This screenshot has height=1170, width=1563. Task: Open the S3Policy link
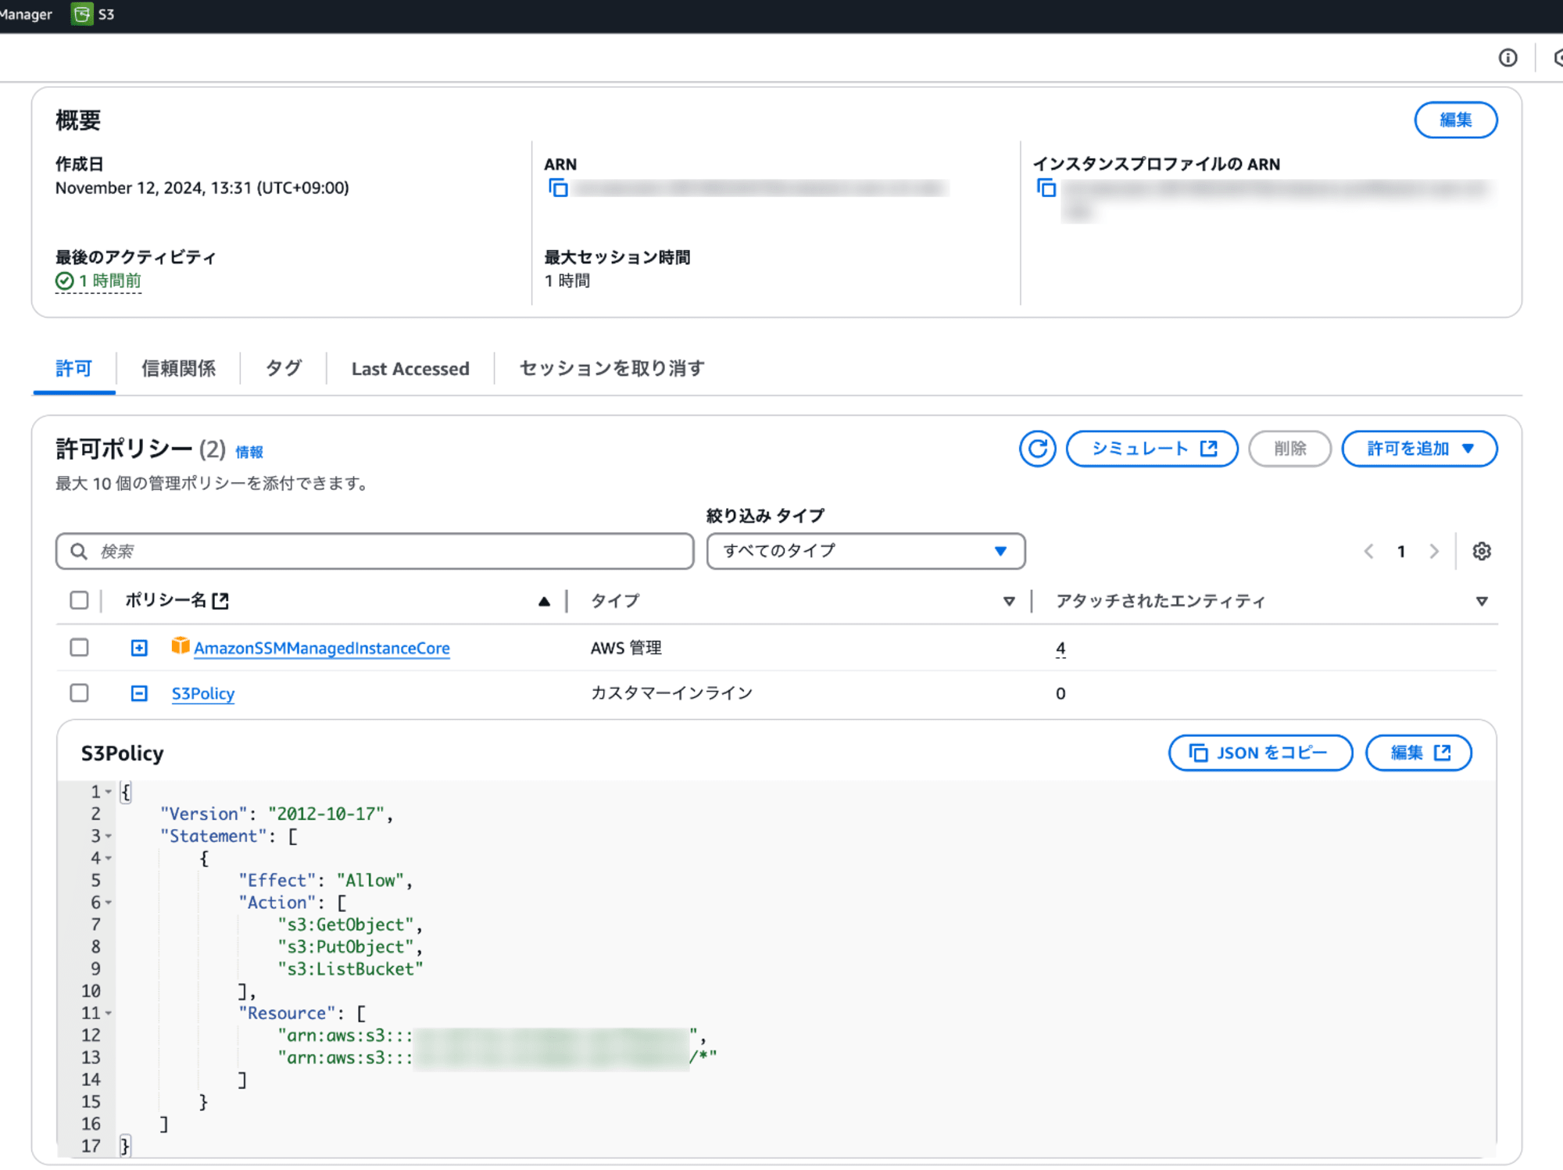203,693
